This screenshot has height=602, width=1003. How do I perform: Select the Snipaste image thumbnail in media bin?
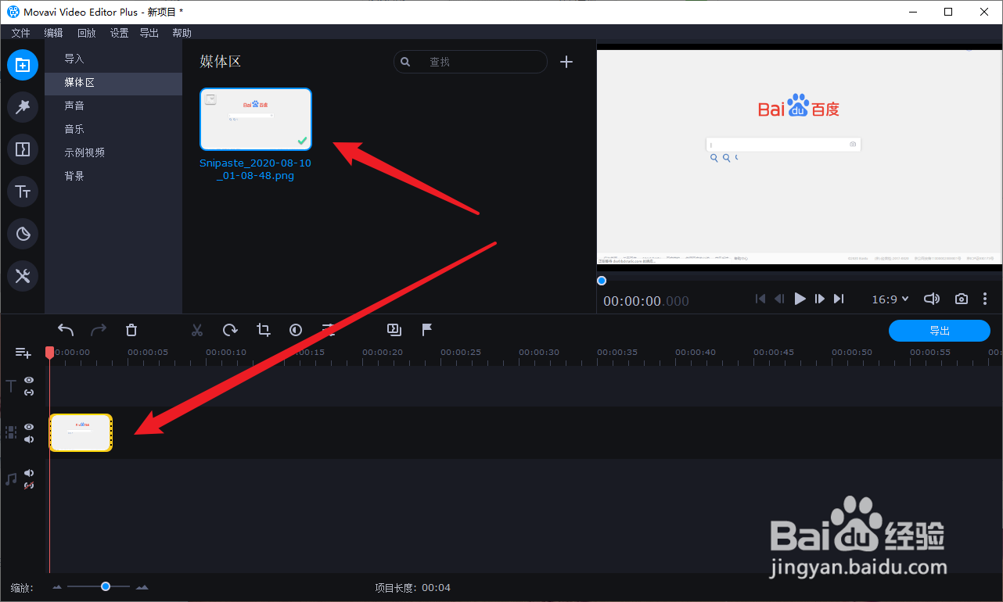pyautogui.click(x=256, y=119)
